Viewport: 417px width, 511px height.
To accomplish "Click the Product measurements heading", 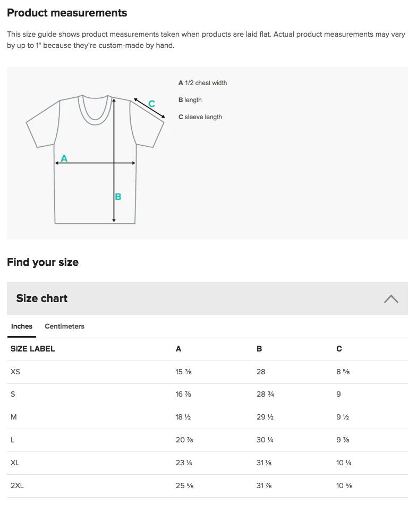I will pos(66,12).
